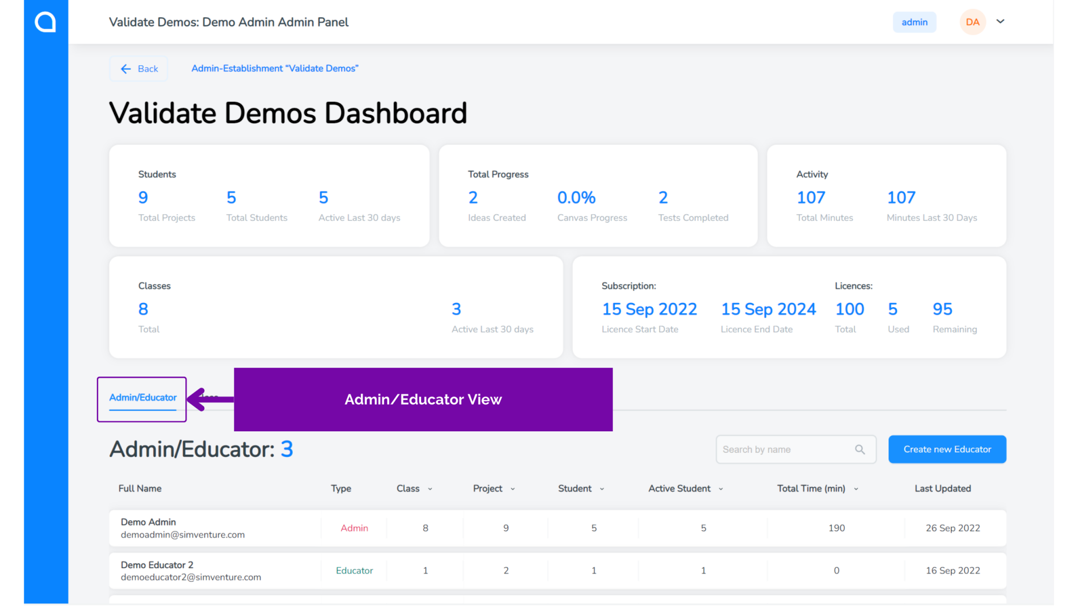Click the Full Name column header
The height and width of the screenshot is (606, 1078).
pos(139,488)
